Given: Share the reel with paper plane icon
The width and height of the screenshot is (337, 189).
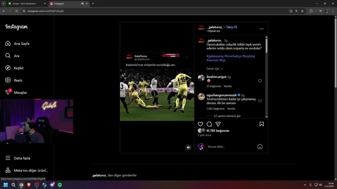Looking at the screenshot, I should 218,124.
